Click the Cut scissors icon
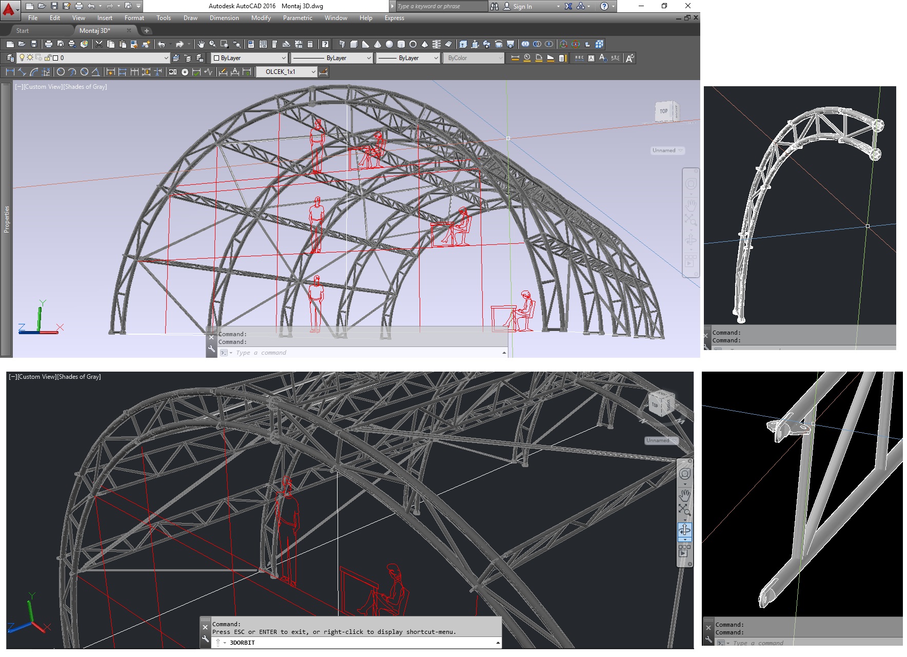The height and width of the screenshot is (657, 907). click(x=99, y=44)
